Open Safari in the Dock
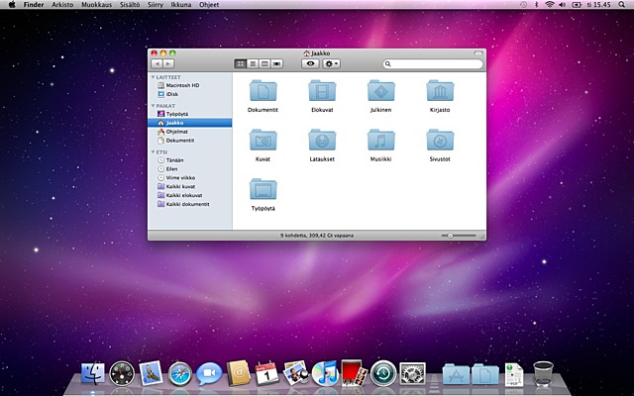This screenshot has width=634, height=396. [180, 374]
